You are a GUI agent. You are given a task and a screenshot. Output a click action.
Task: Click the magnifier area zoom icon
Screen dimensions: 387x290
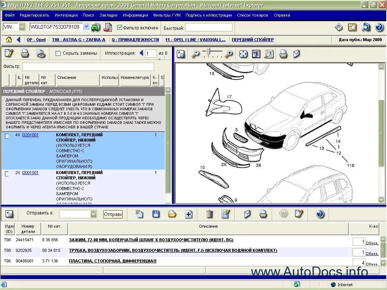[269, 54]
